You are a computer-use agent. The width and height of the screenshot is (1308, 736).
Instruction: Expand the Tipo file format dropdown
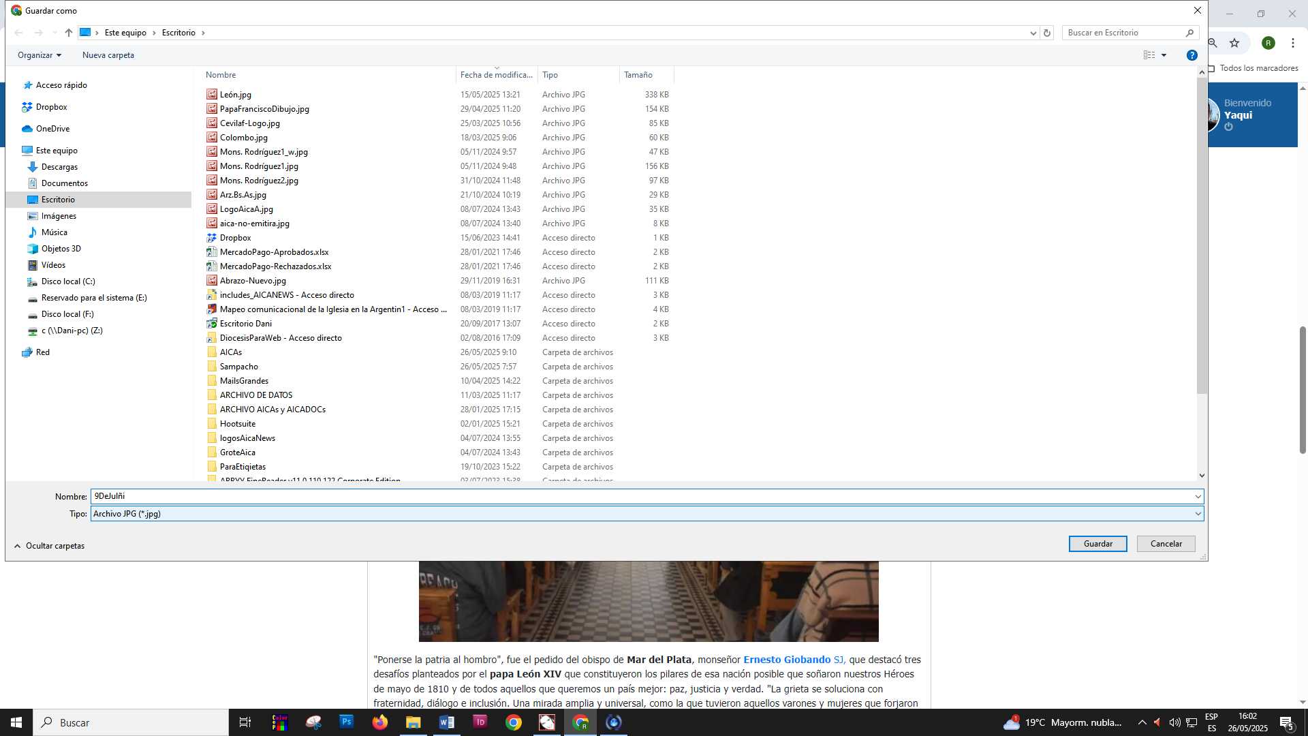1198,514
